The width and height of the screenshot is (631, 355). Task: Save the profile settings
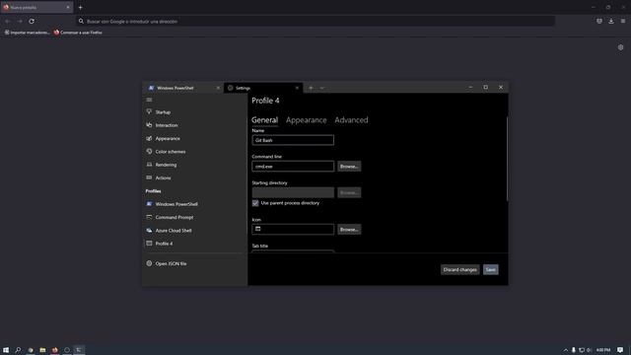[x=491, y=269]
